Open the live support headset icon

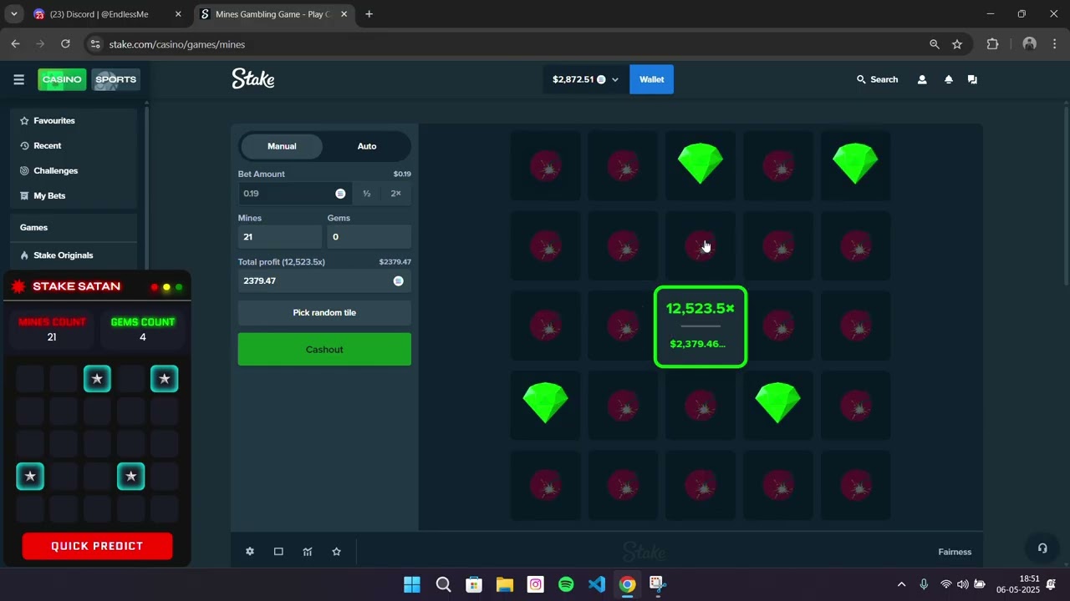[x=1042, y=548]
